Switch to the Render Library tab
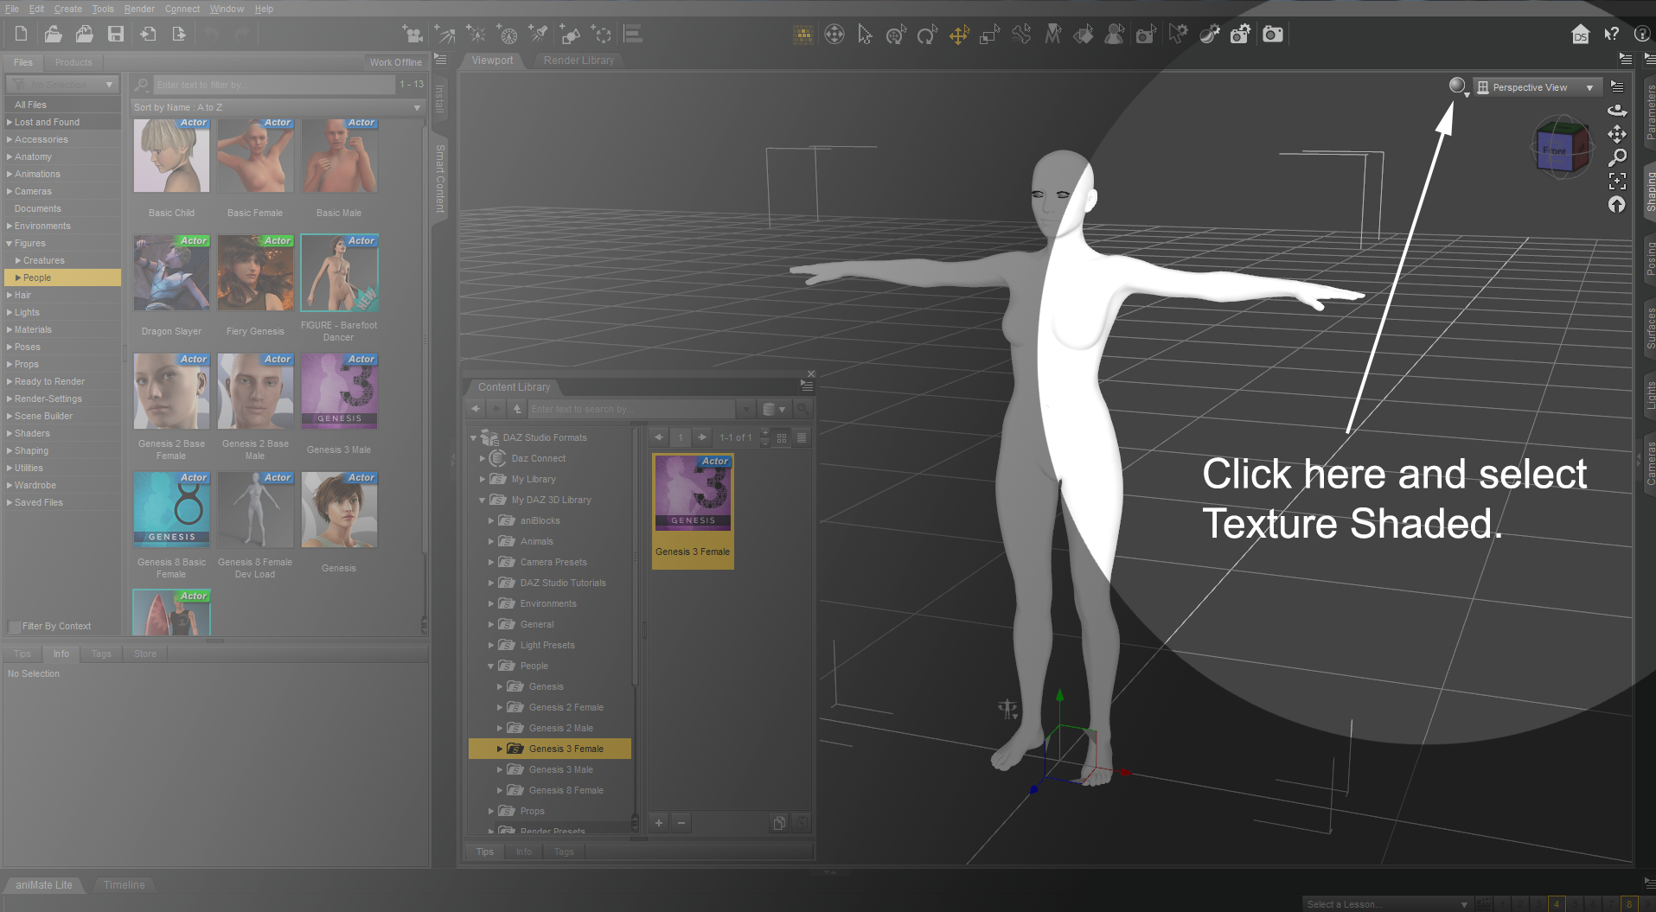Screen dimensions: 1656x912 point(579,61)
